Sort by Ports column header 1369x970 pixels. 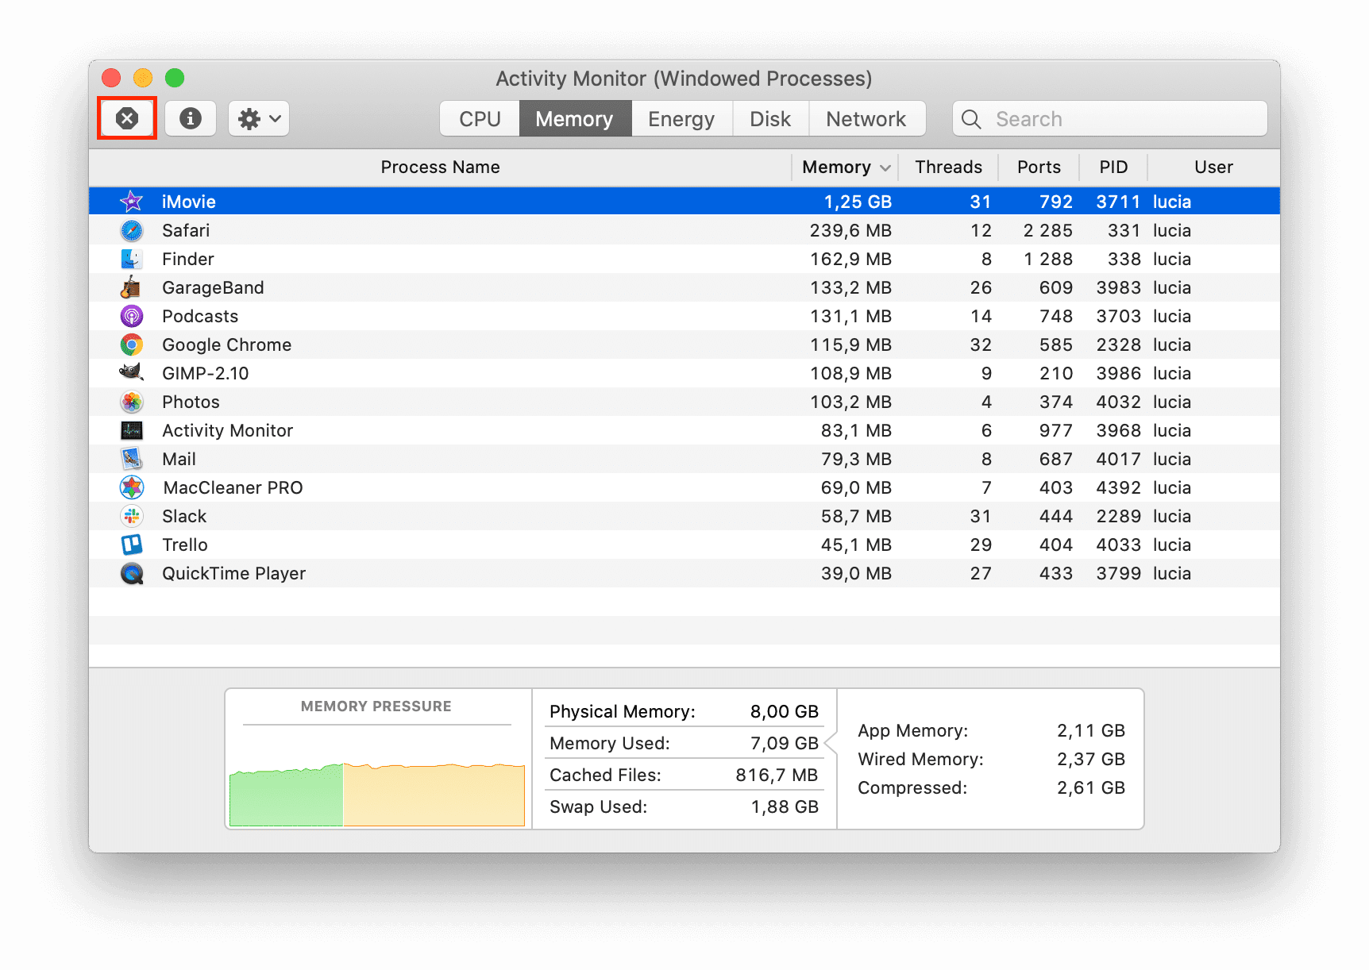(x=1039, y=167)
